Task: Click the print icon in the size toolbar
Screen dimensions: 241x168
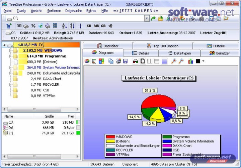Action: [48, 26]
